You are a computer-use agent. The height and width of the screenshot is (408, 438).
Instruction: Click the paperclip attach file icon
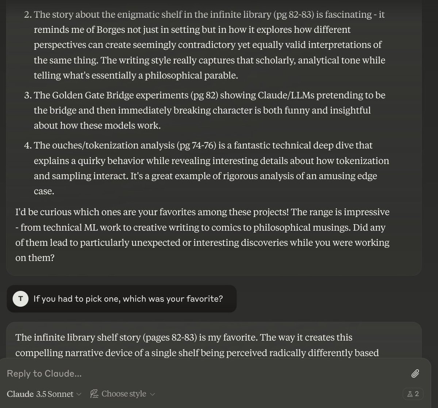pos(415,373)
